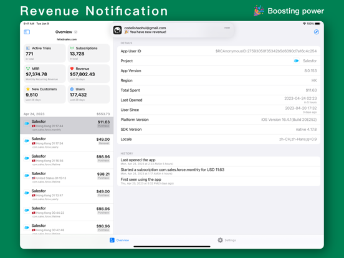Open the MRR $7,374.78 card
The width and height of the screenshot is (344, 258).
click(44, 74)
